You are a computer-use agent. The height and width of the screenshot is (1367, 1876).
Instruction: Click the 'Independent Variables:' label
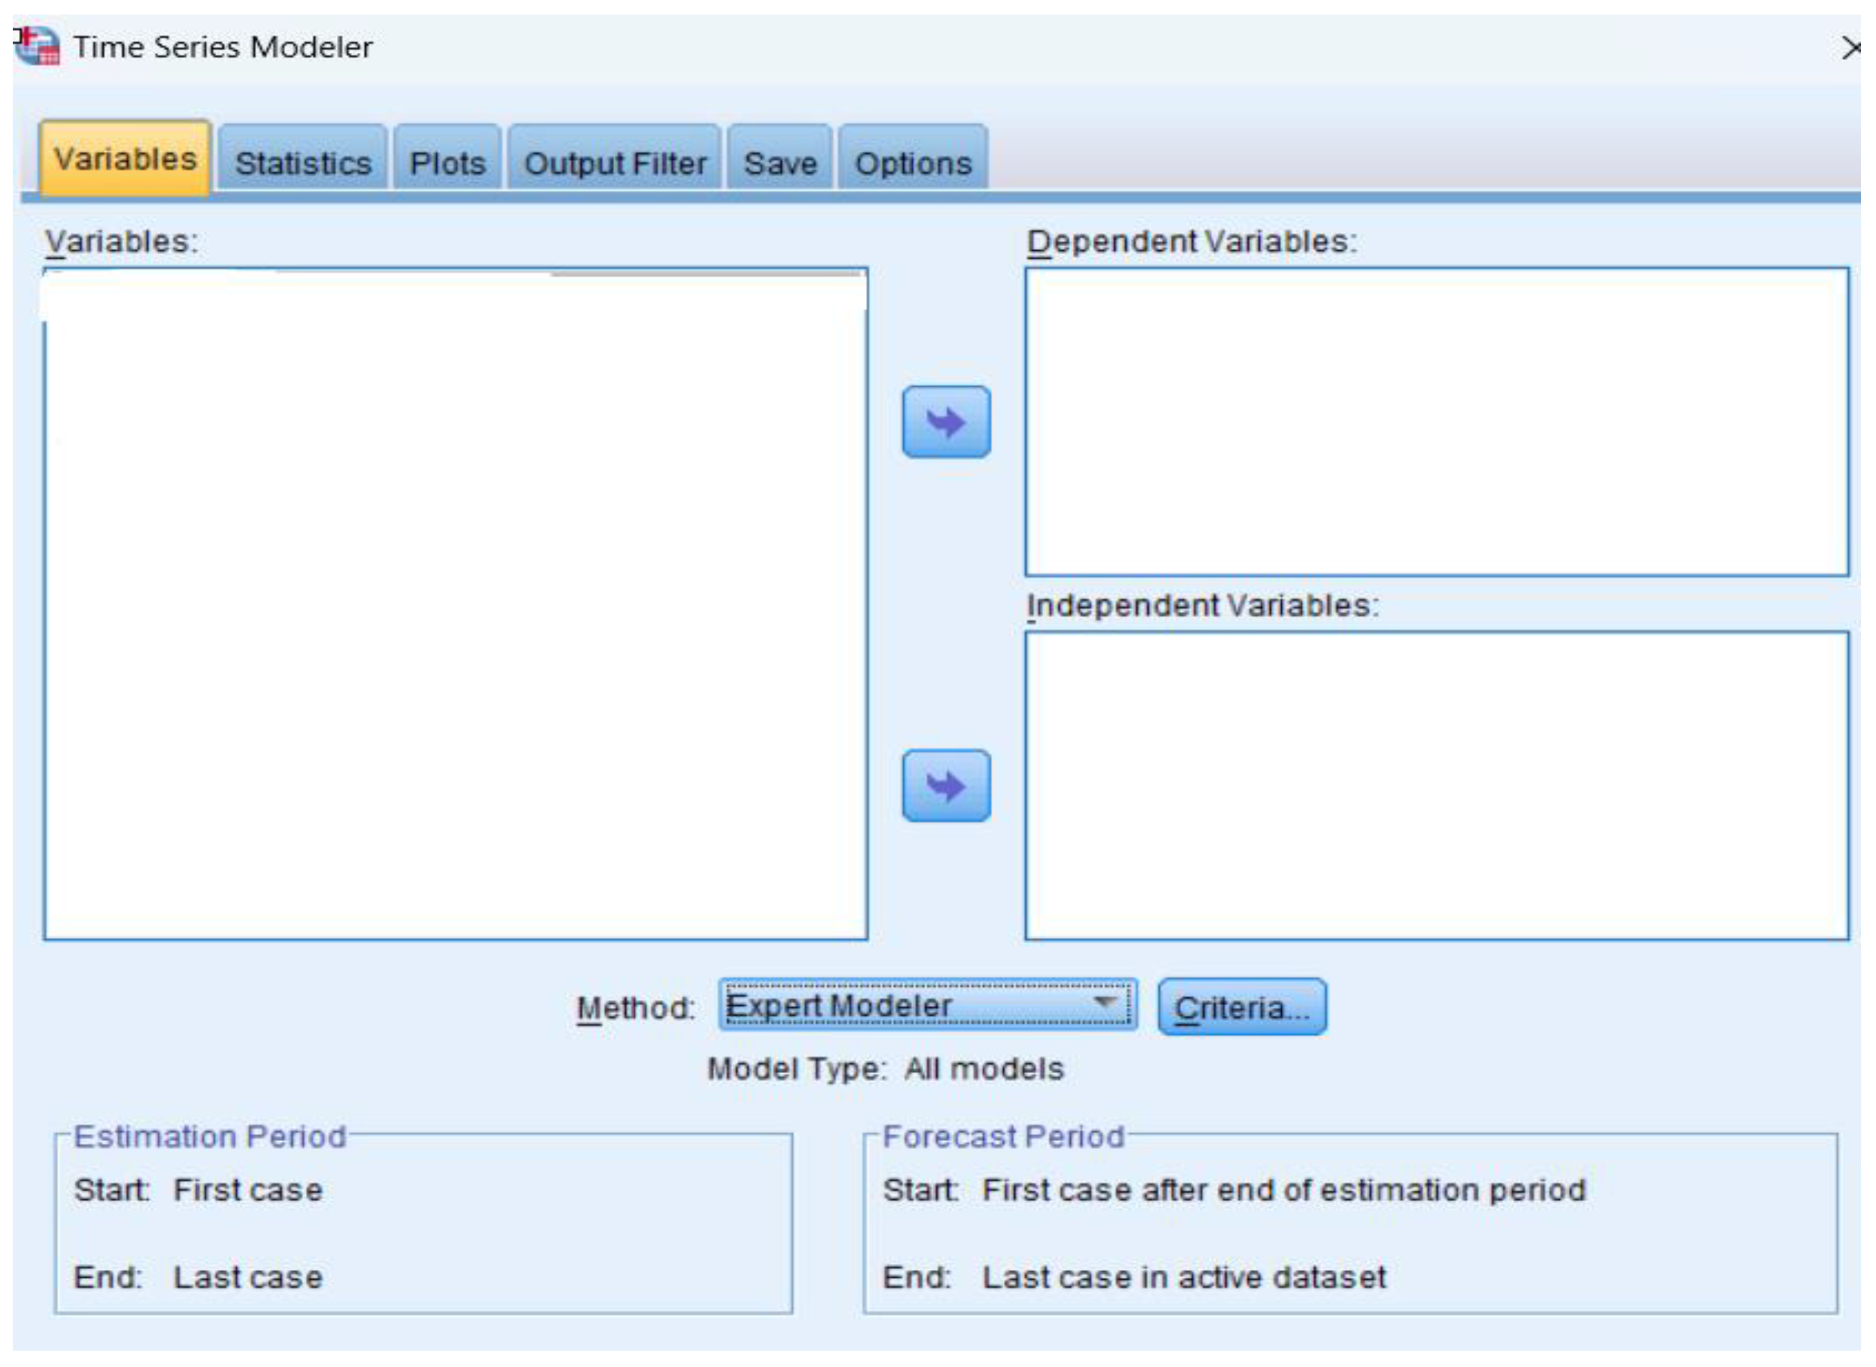point(1202,606)
